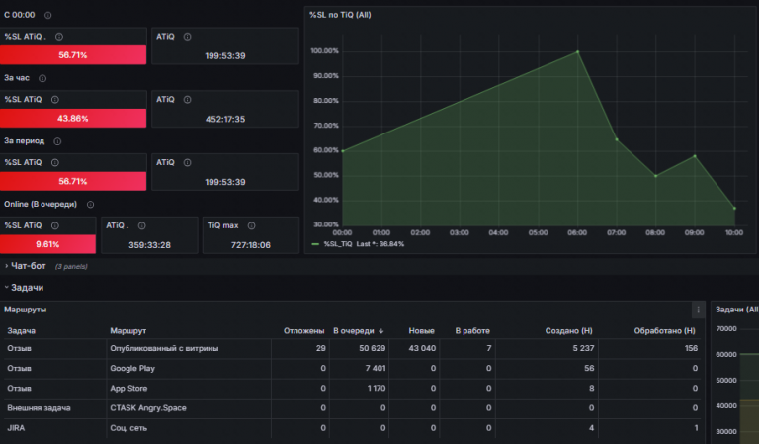
Task: Click the 56.71% value under С 00:00
Action: (x=73, y=55)
